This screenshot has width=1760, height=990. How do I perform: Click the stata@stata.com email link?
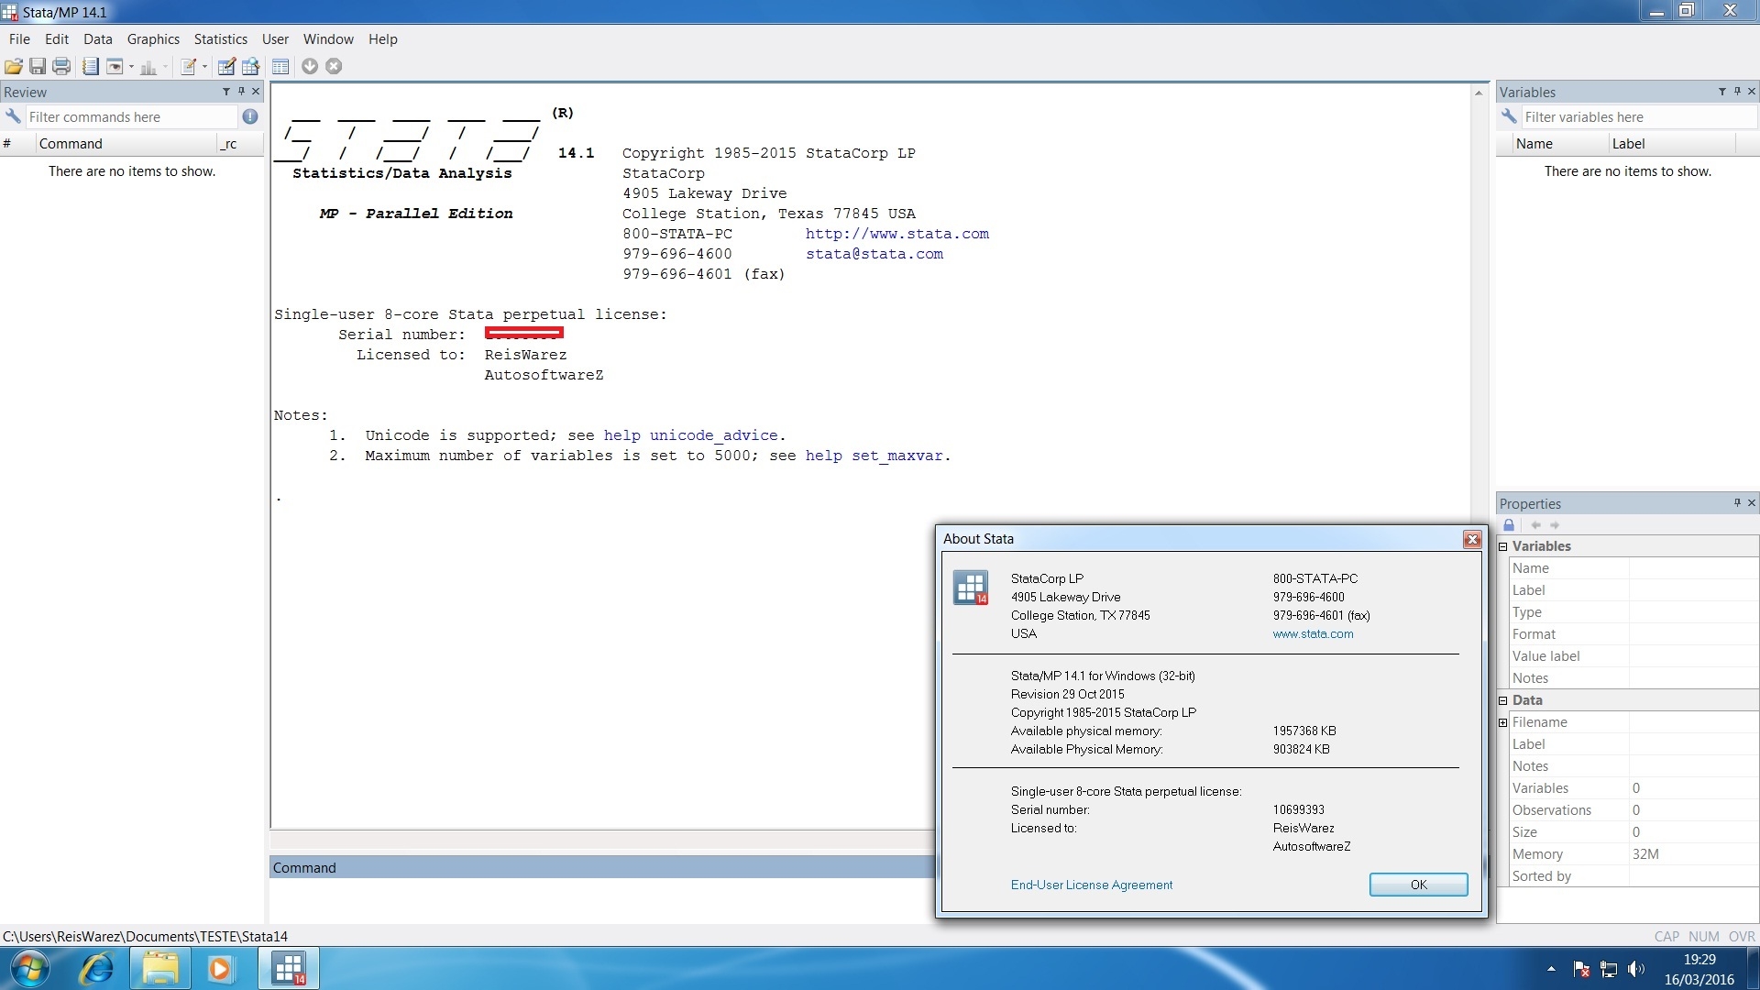tap(874, 254)
